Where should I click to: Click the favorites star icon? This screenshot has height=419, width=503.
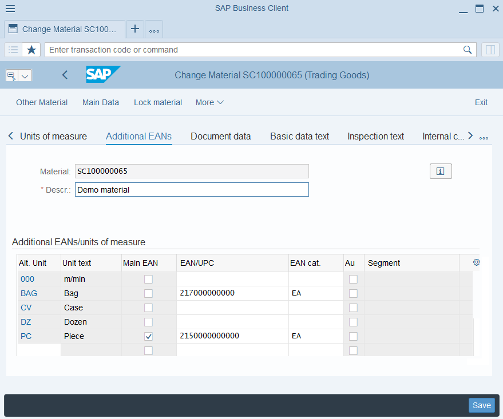point(31,50)
